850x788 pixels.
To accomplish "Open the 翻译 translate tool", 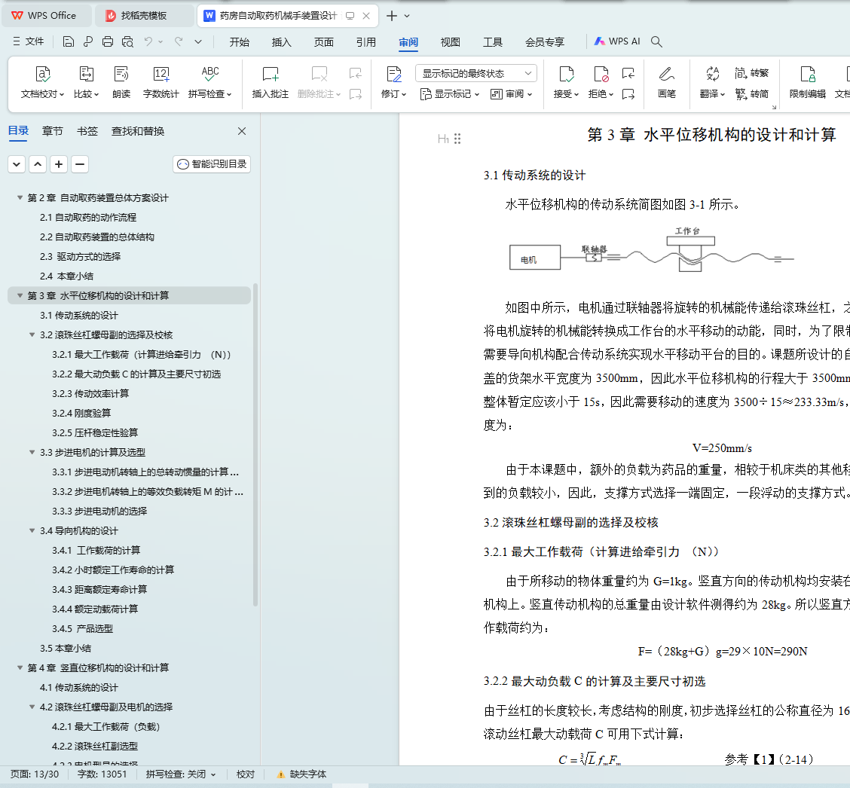I will 712,82.
